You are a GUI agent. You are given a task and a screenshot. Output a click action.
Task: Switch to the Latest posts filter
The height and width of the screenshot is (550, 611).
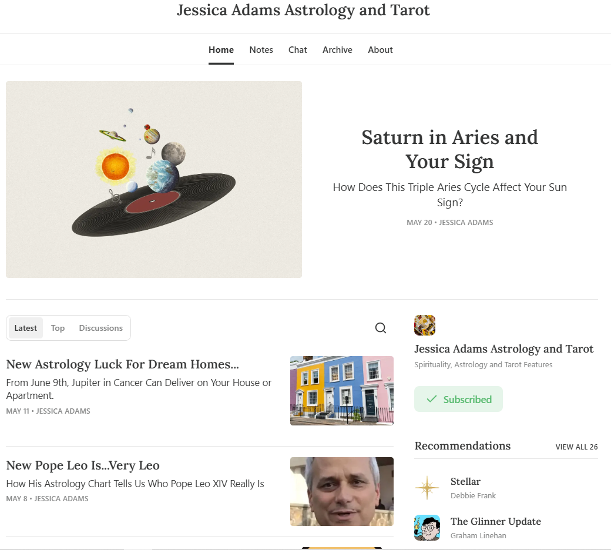point(26,328)
